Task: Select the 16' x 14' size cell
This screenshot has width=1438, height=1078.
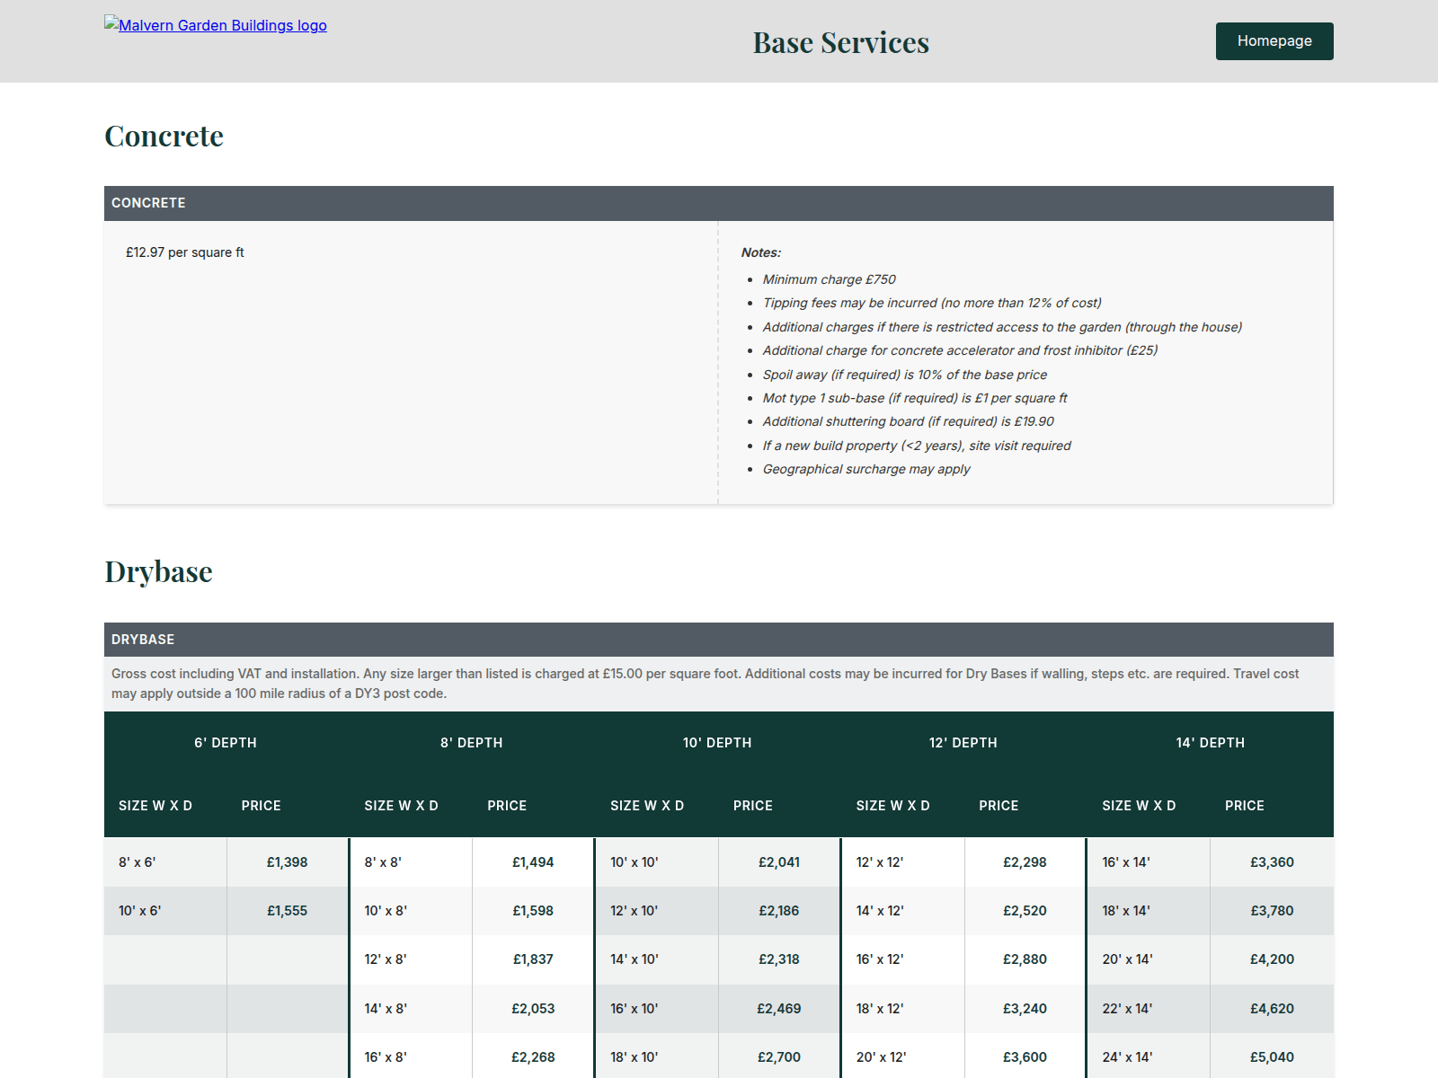Action: (1149, 862)
